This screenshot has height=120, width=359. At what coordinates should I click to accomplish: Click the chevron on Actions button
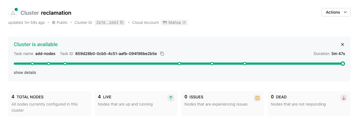point(345,12)
